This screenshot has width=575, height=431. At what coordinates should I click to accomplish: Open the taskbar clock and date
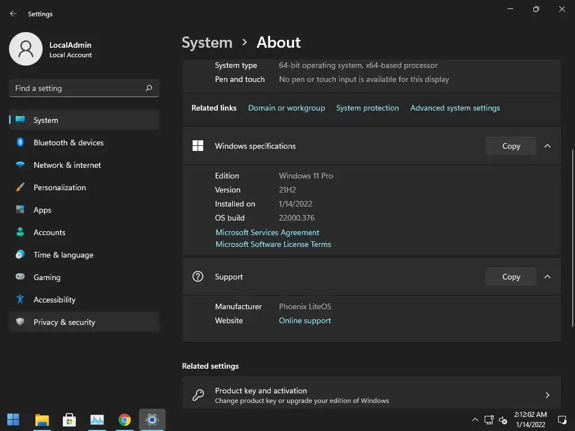530,420
